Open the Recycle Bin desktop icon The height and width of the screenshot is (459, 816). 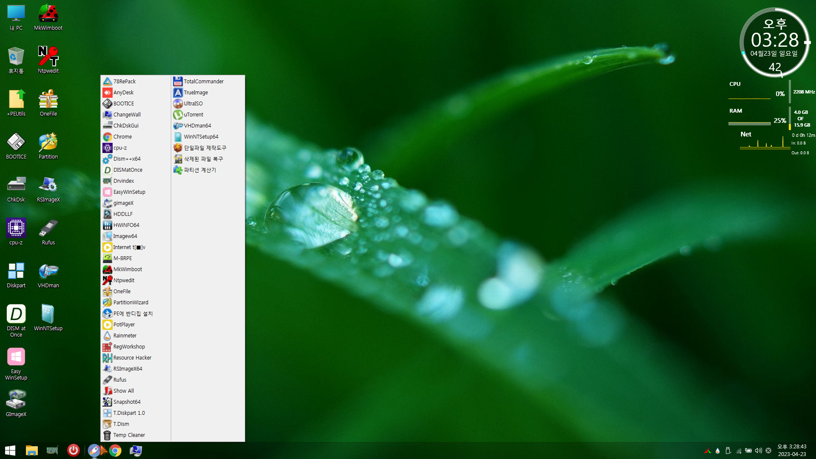tap(16, 60)
